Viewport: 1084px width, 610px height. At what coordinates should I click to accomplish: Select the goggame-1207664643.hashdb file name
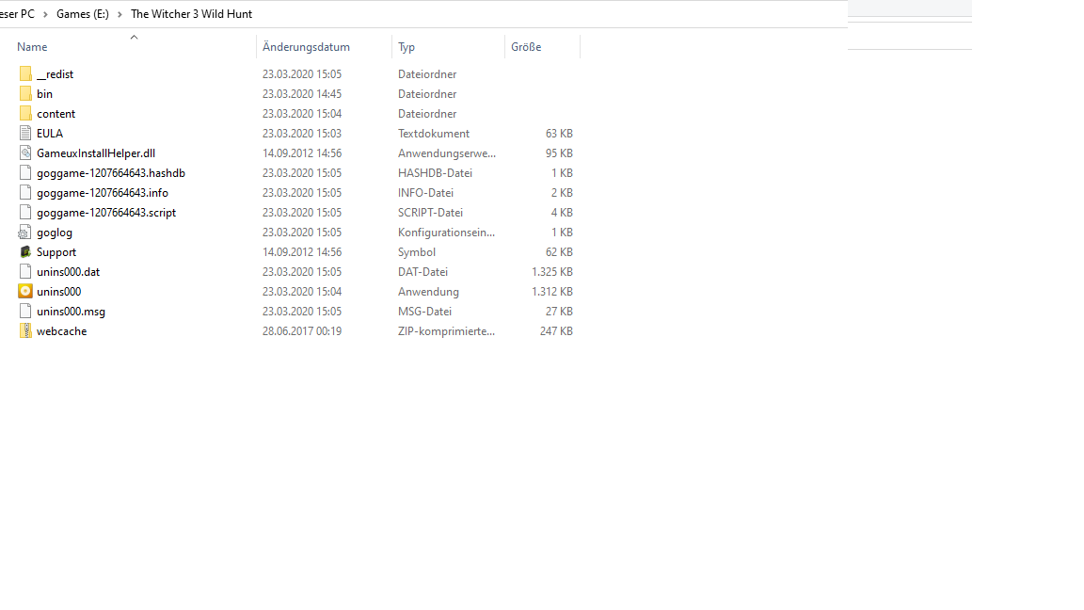coord(111,173)
